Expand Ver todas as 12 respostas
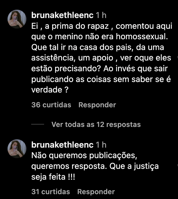178x199 pixels. [x=96, y=125]
